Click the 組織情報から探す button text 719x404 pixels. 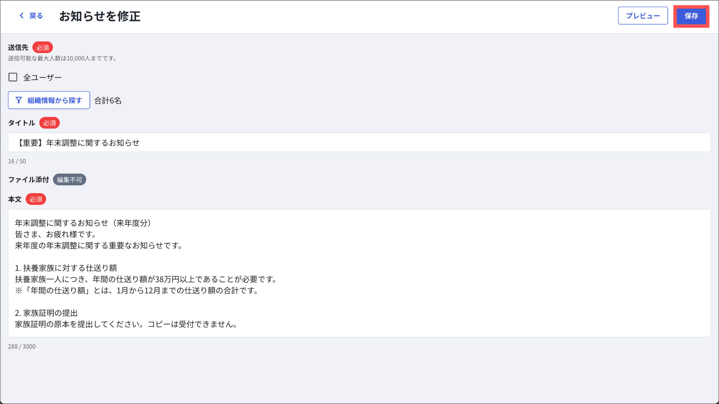pos(54,100)
